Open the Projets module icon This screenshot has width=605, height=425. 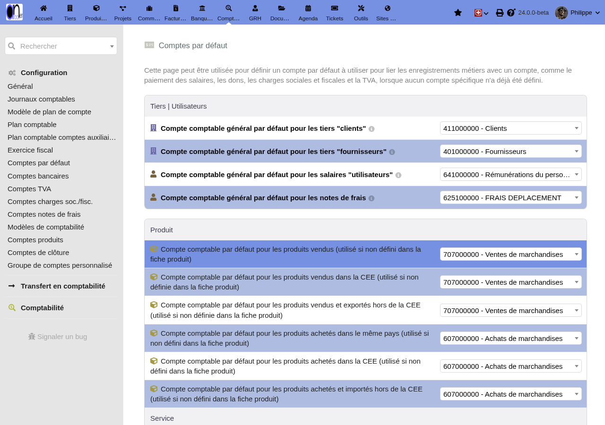tap(123, 8)
